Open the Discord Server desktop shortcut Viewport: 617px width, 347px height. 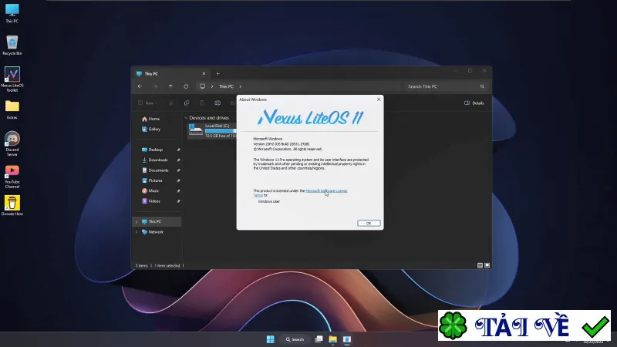[12, 143]
